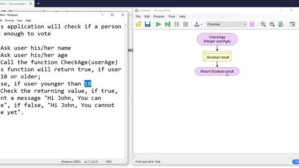Run the program with the green play button
Screen dimensions: 299x168
pos(158,24)
